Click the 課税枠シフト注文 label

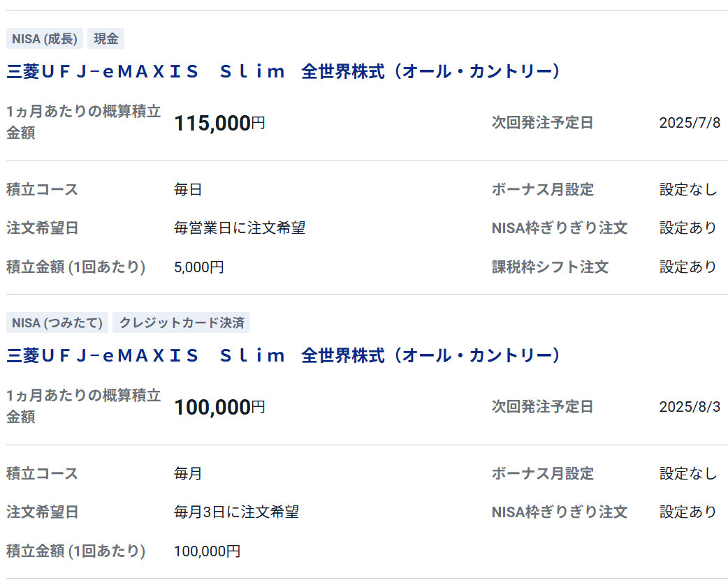click(550, 267)
